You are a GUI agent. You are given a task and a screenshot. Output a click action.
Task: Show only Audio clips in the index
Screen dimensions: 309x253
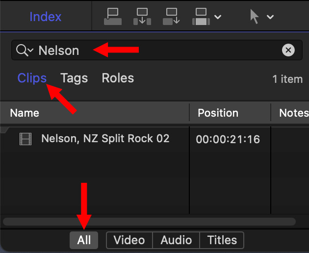pyautogui.click(x=176, y=240)
